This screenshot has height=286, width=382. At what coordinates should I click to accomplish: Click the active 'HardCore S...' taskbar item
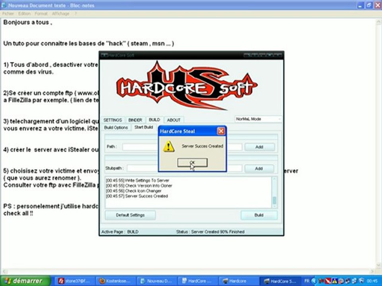click(280, 281)
